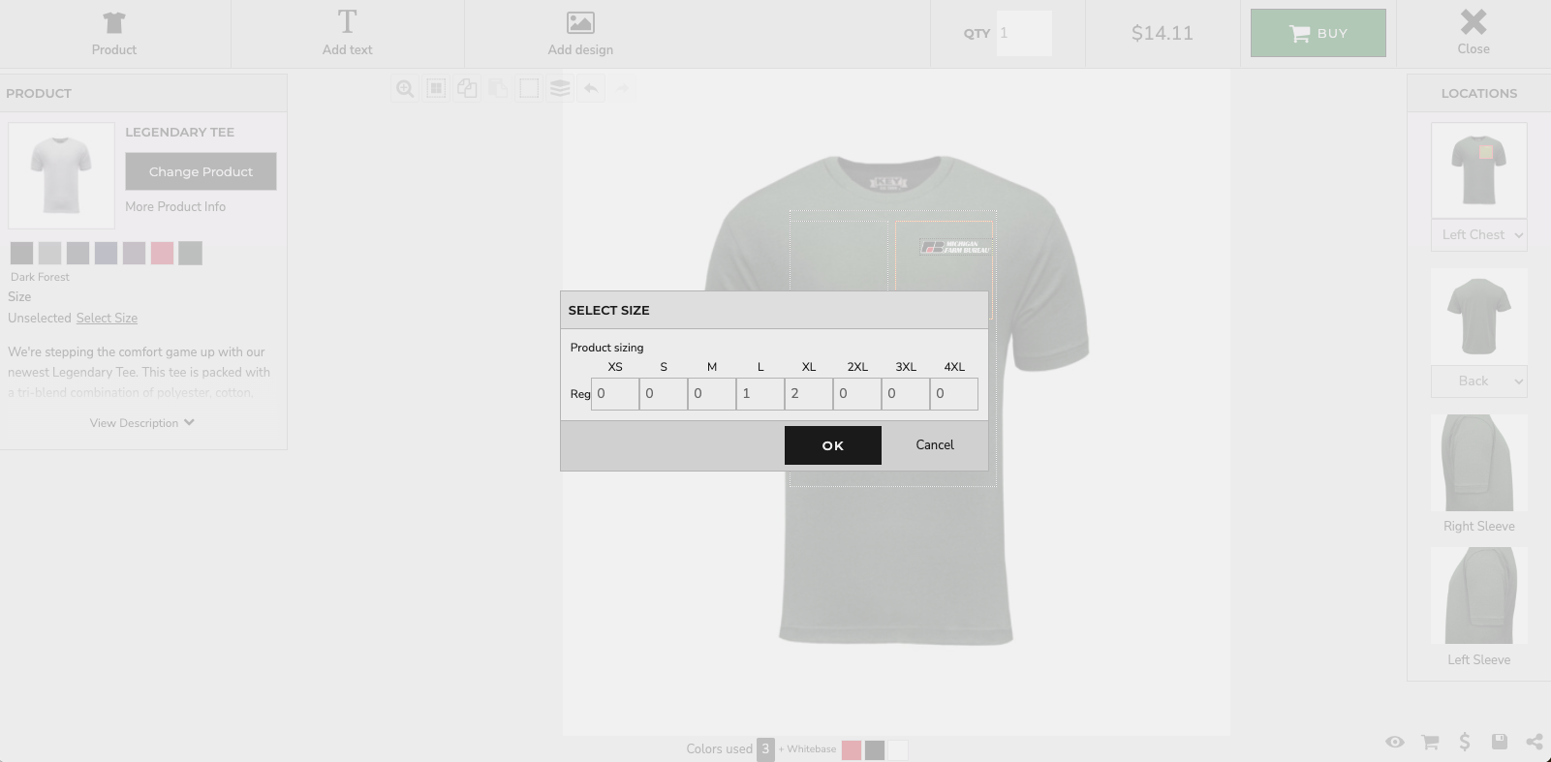Select the Right Sleeve location thumbnail
This screenshot has height=762, width=1551.
point(1478,464)
